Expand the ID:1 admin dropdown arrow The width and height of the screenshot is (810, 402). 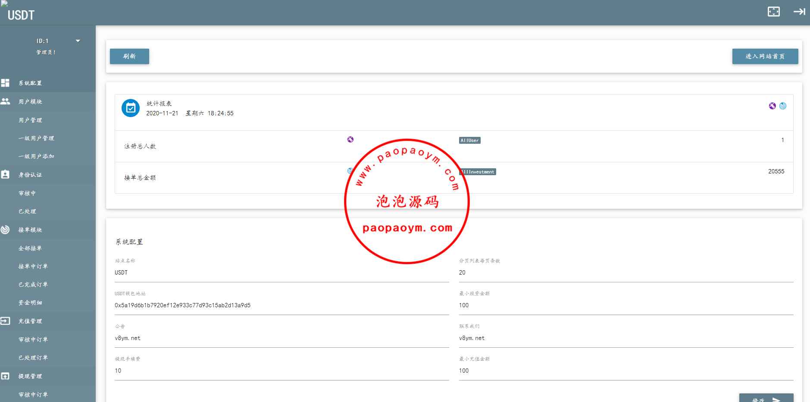[x=78, y=41]
